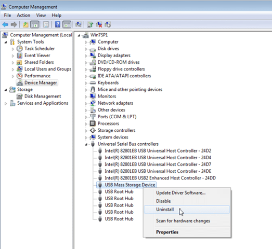Expand the Network adapters category
The image size is (272, 249).
(86, 103)
